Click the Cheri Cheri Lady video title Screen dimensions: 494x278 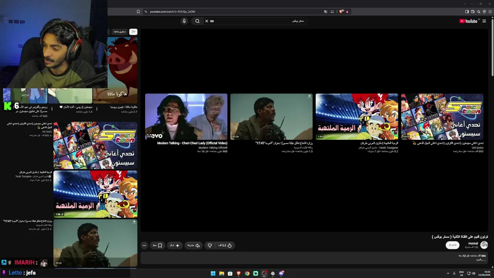pyautogui.click(x=192, y=143)
